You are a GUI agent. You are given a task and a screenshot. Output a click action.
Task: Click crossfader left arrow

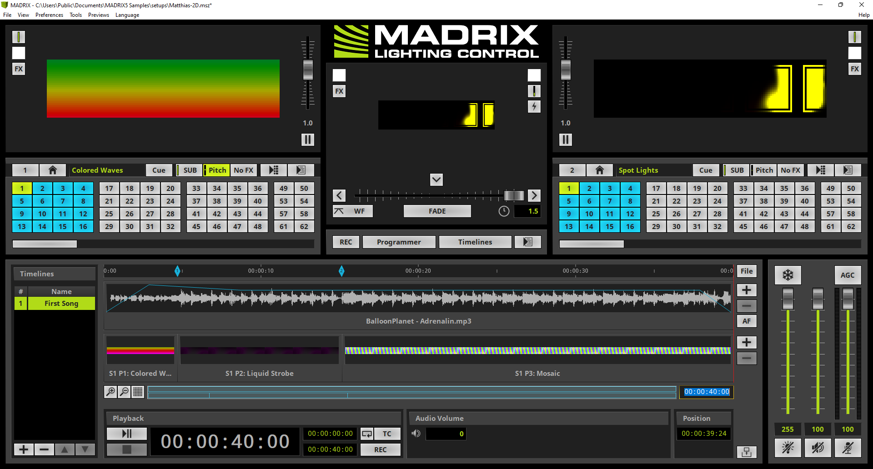point(339,195)
